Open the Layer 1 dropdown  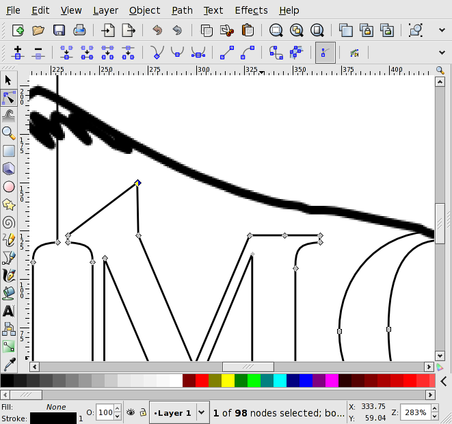point(202,412)
